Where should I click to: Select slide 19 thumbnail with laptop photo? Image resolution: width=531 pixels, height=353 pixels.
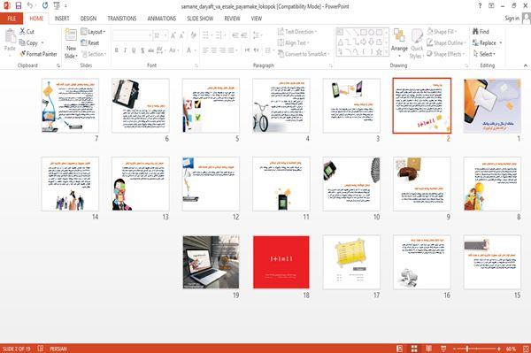(x=211, y=262)
